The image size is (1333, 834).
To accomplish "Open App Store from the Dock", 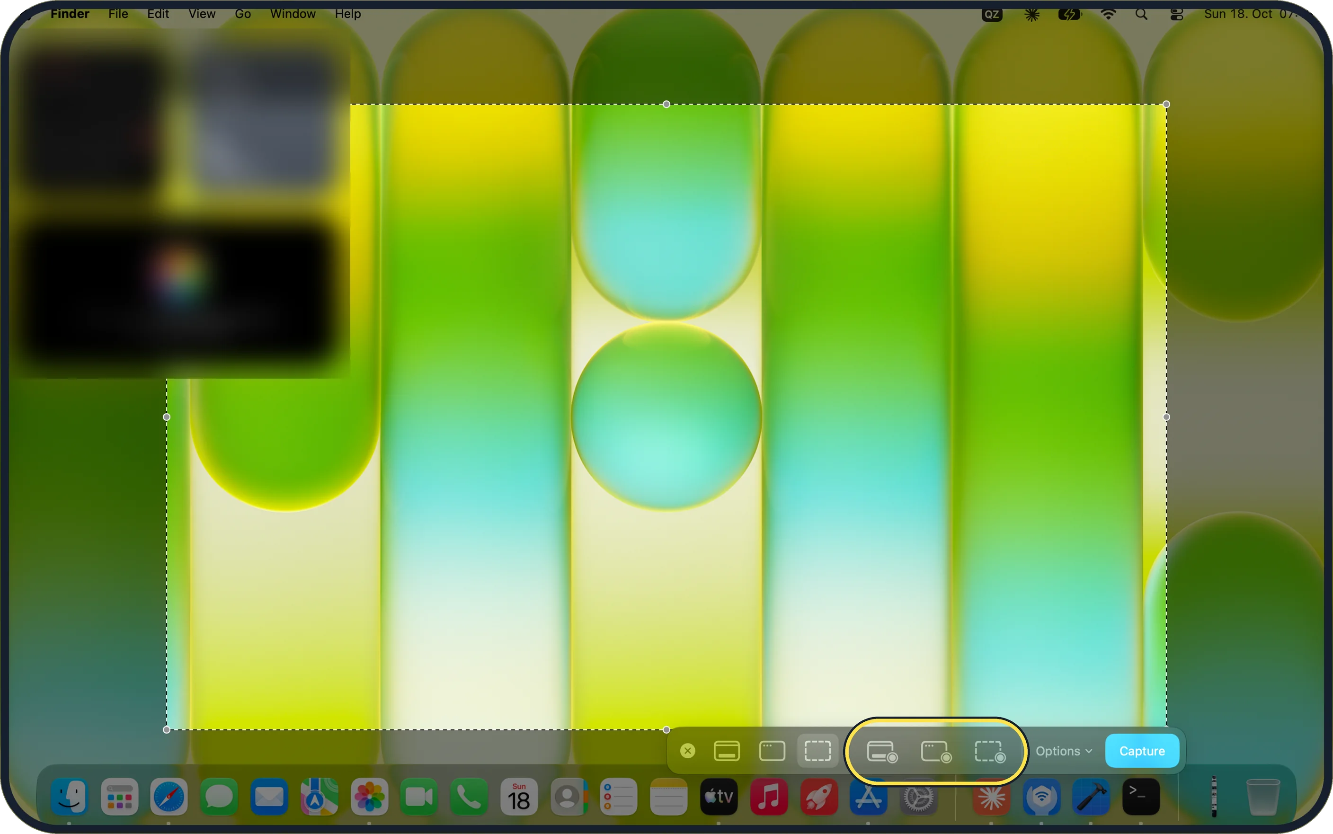I will (x=869, y=797).
